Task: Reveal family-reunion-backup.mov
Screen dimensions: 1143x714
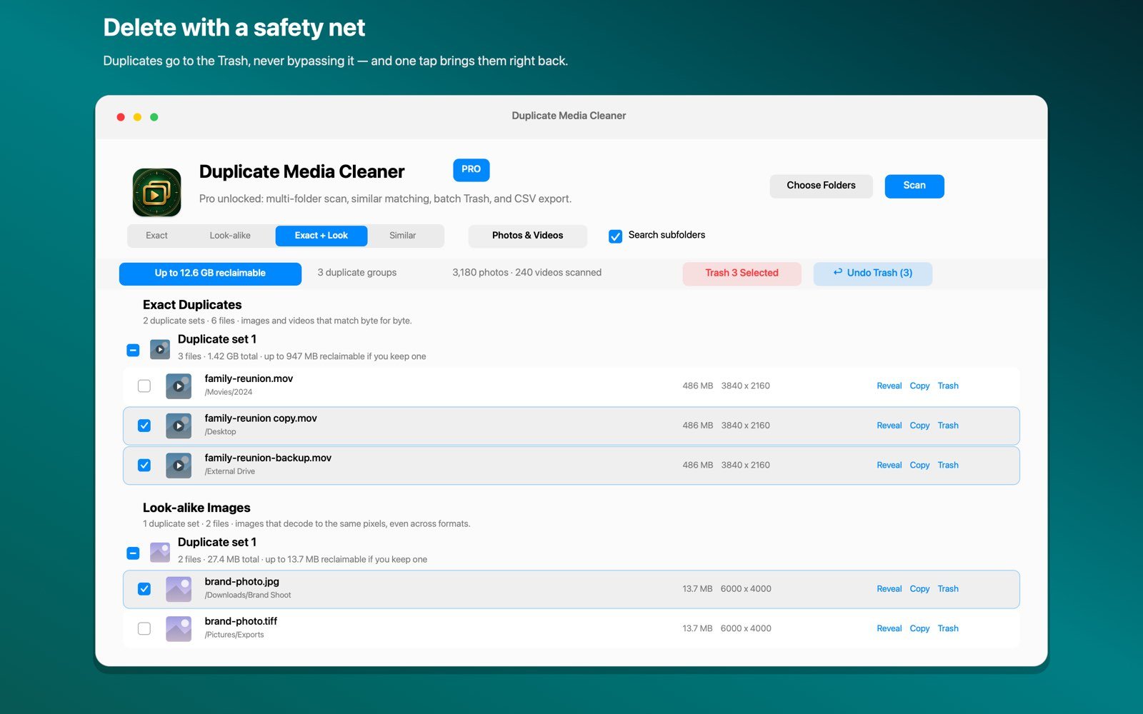Action: (x=889, y=465)
